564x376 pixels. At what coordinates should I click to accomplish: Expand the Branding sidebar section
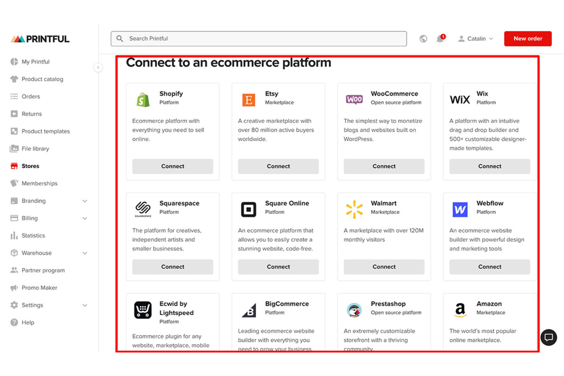pos(85,201)
